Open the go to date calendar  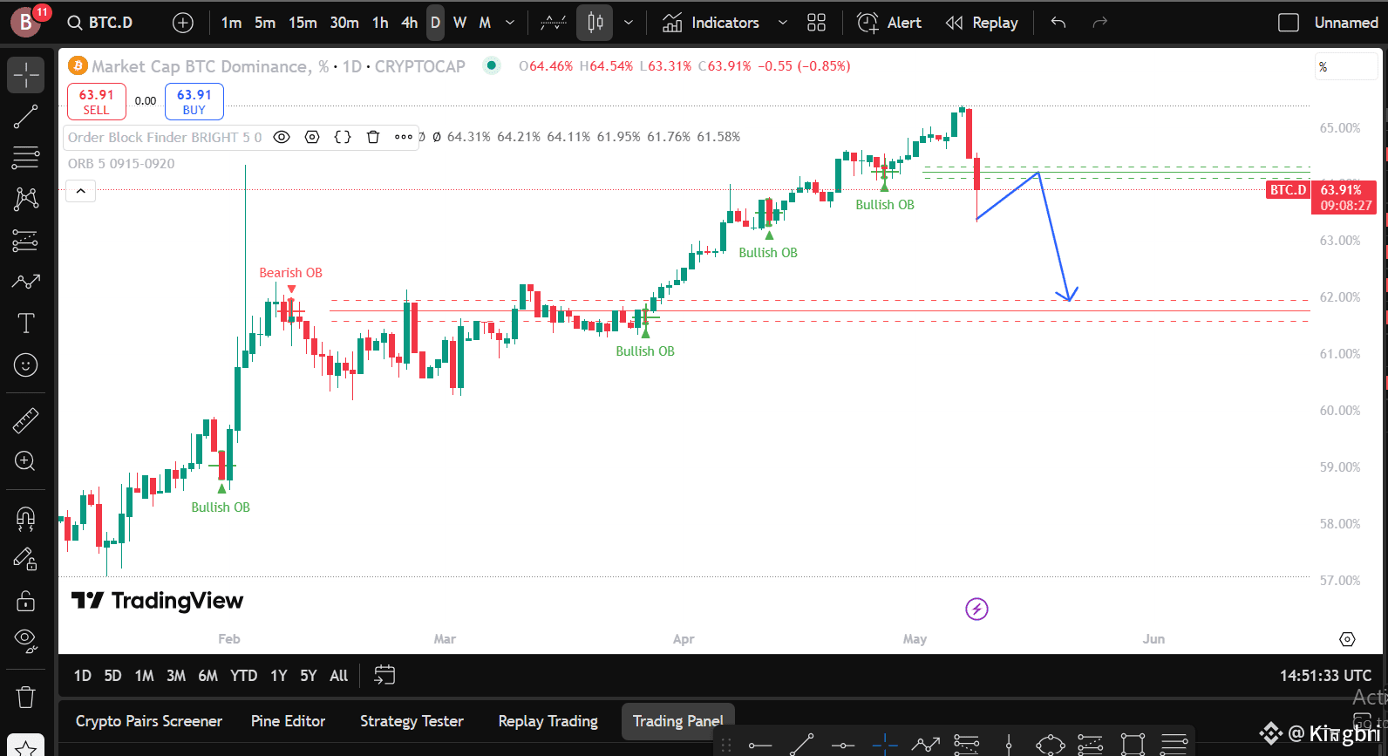pos(384,675)
